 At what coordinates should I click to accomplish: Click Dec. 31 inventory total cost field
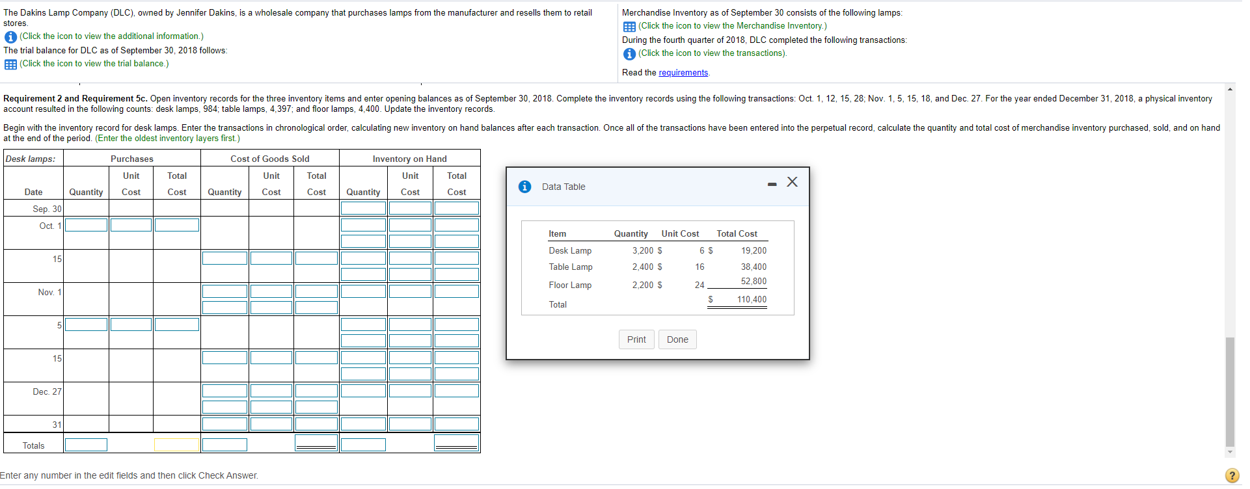(457, 424)
